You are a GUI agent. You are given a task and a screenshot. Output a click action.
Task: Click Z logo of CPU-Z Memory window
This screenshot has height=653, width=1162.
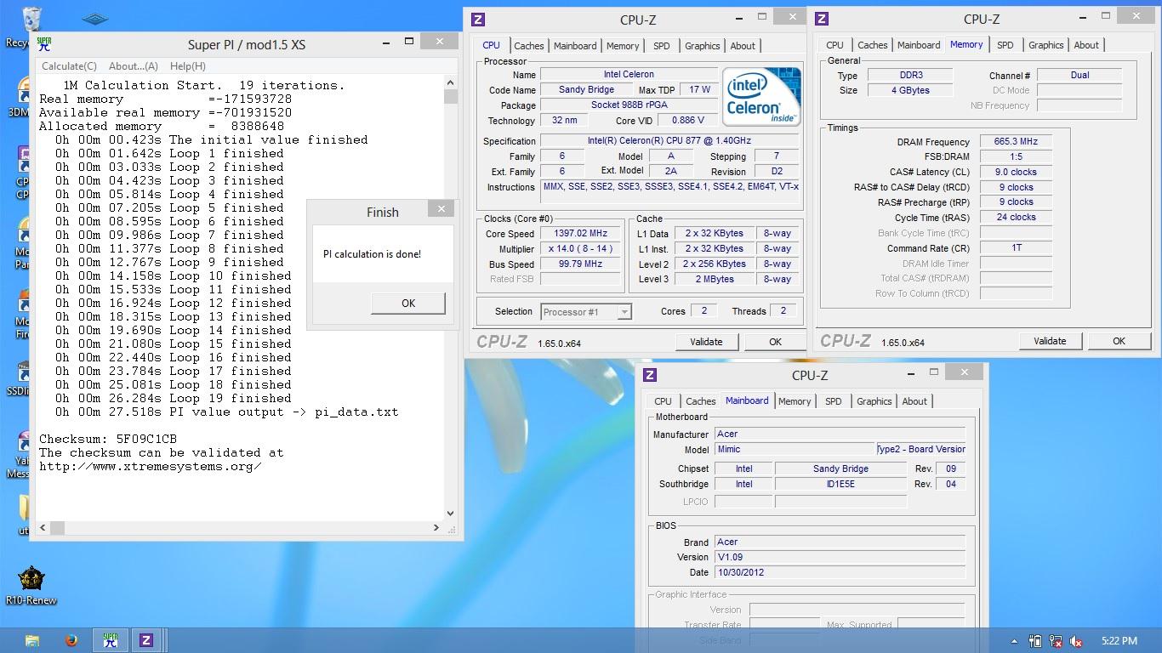tap(822, 19)
